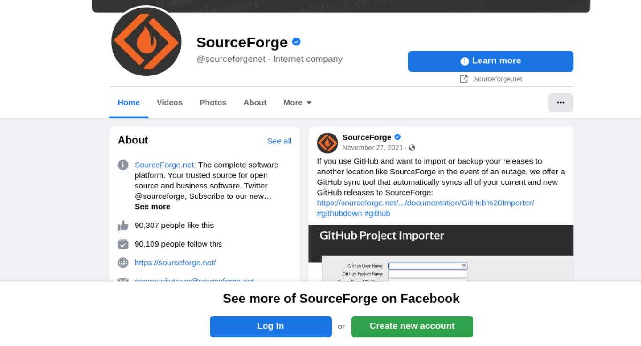
Task: Click Create new account button
Action: [412, 326]
